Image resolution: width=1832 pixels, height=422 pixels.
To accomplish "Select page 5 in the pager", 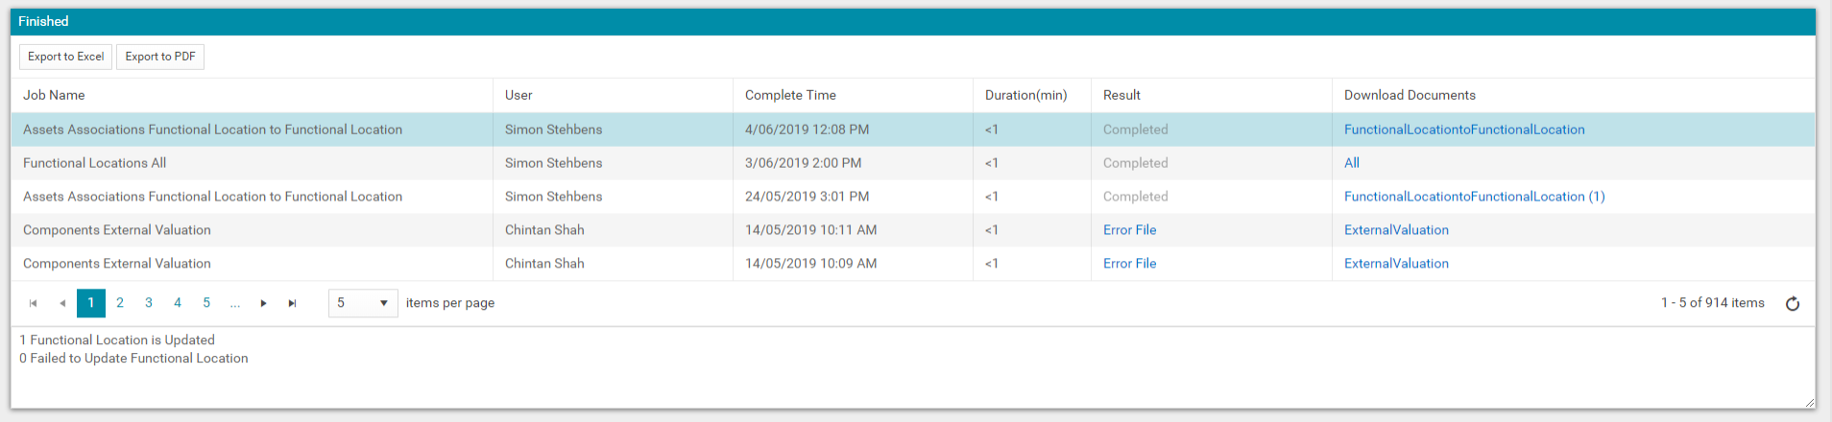I will coord(206,303).
